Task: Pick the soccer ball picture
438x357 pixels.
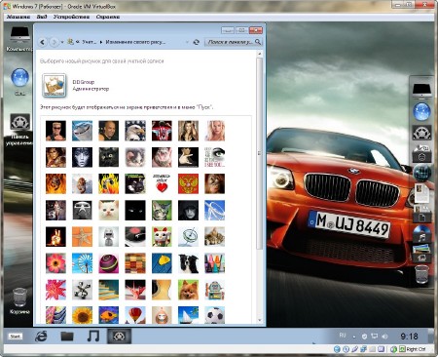Action: pos(214,315)
